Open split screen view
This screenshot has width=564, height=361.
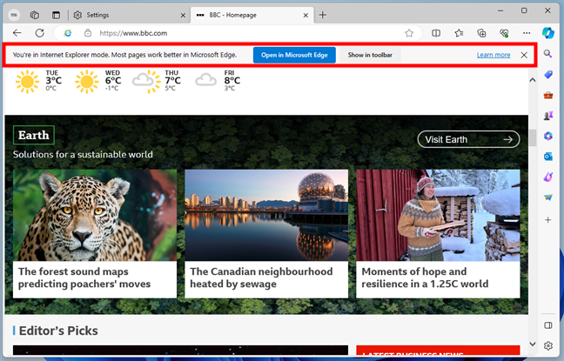coord(436,33)
